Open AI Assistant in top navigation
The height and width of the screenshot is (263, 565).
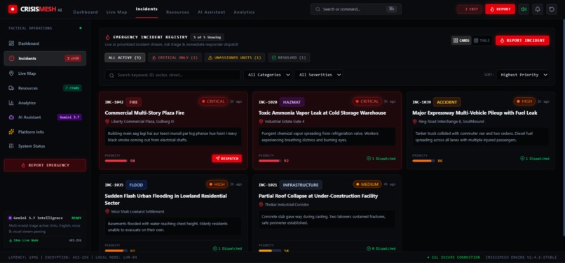(211, 12)
